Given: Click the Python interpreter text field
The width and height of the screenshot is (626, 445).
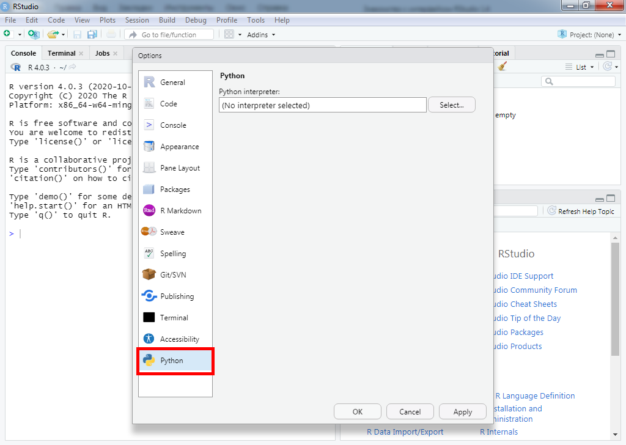Looking at the screenshot, I should click(322, 105).
